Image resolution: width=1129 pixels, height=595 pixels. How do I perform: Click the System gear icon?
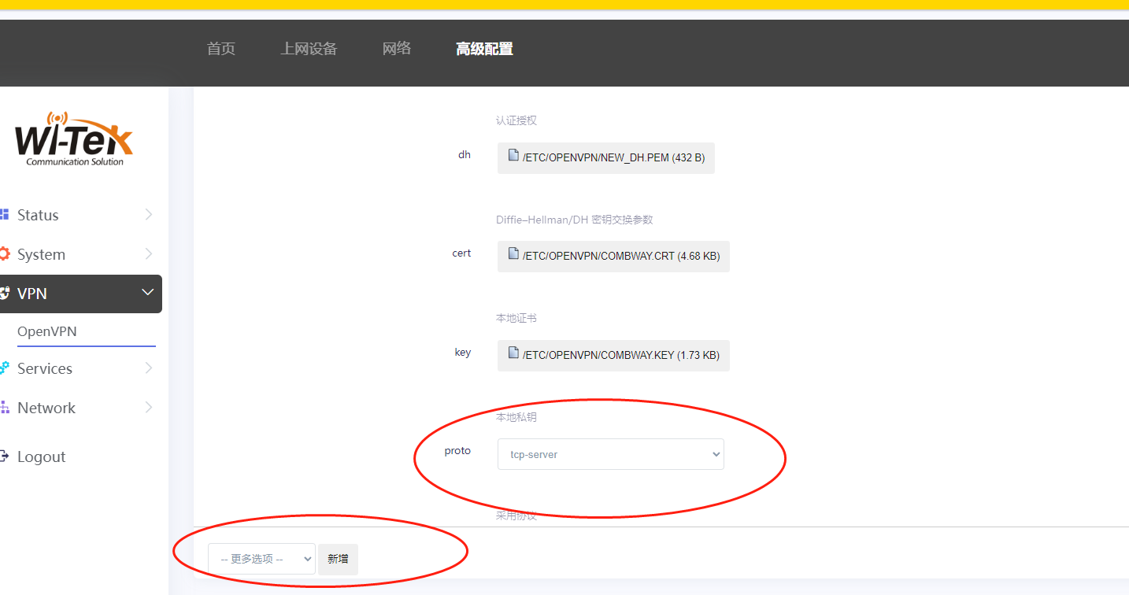click(x=5, y=254)
